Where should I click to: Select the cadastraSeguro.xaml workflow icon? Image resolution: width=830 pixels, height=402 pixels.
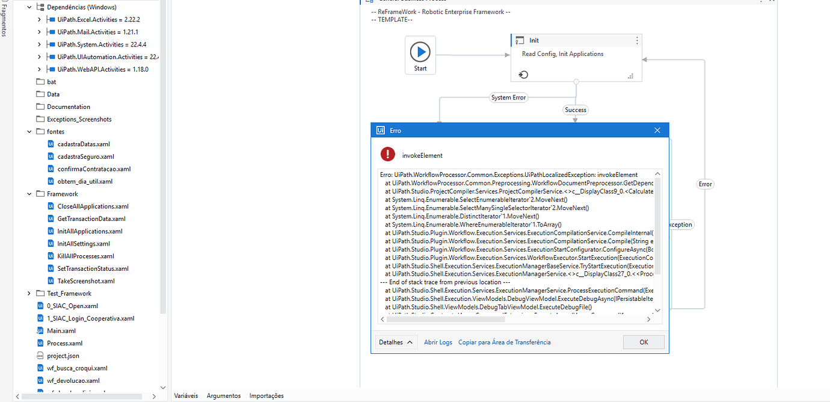click(x=51, y=156)
